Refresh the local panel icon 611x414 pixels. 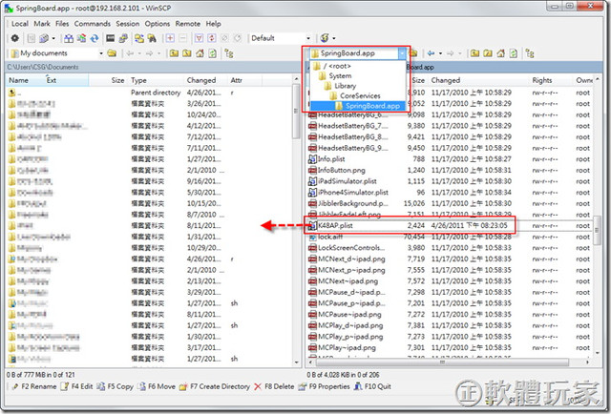(x=212, y=53)
